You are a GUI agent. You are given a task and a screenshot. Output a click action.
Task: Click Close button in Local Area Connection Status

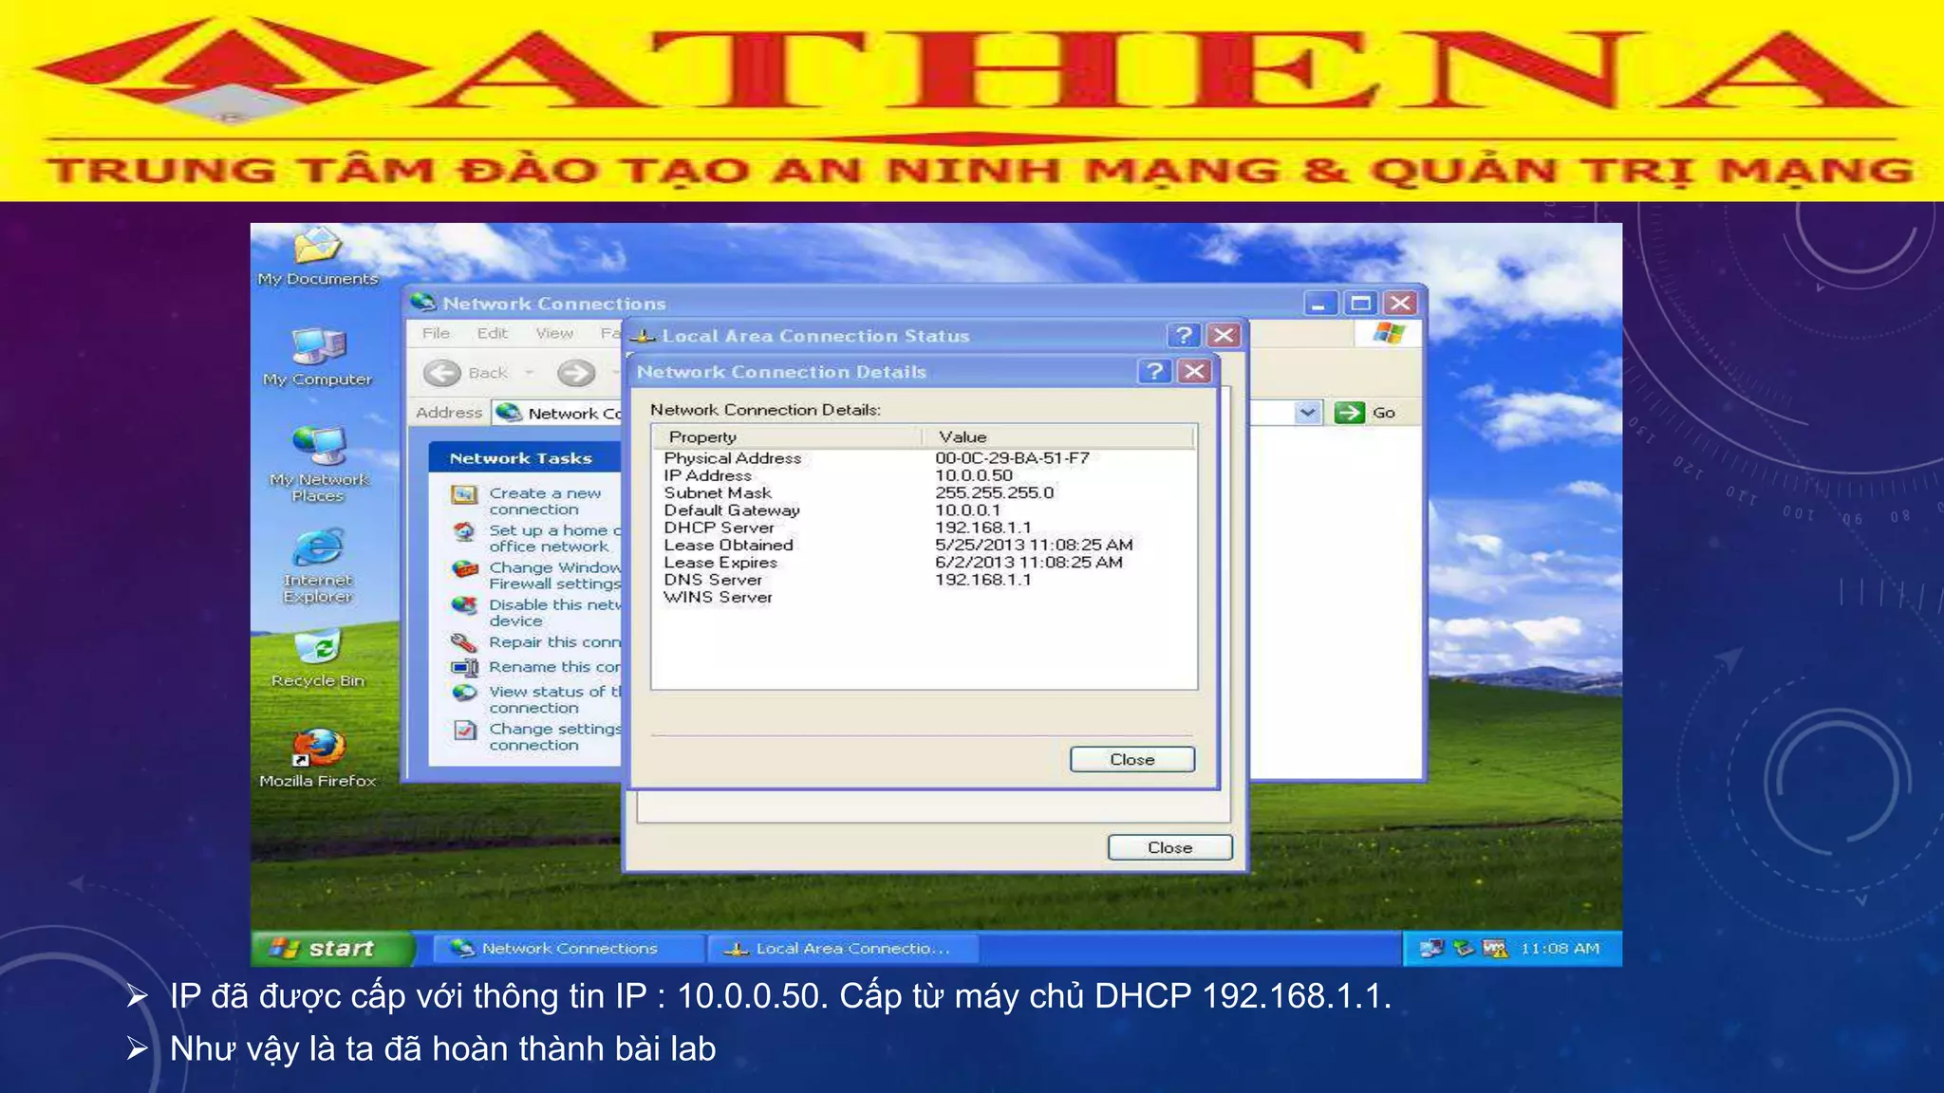point(1169,847)
